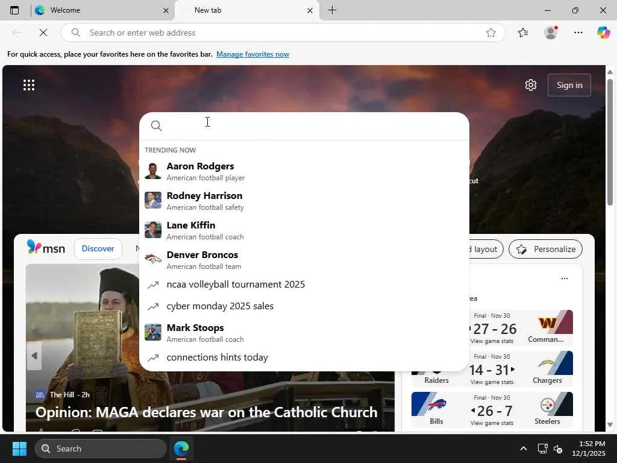Open the apps grid launcher
Viewport: 617px width, 463px height.
[29, 85]
